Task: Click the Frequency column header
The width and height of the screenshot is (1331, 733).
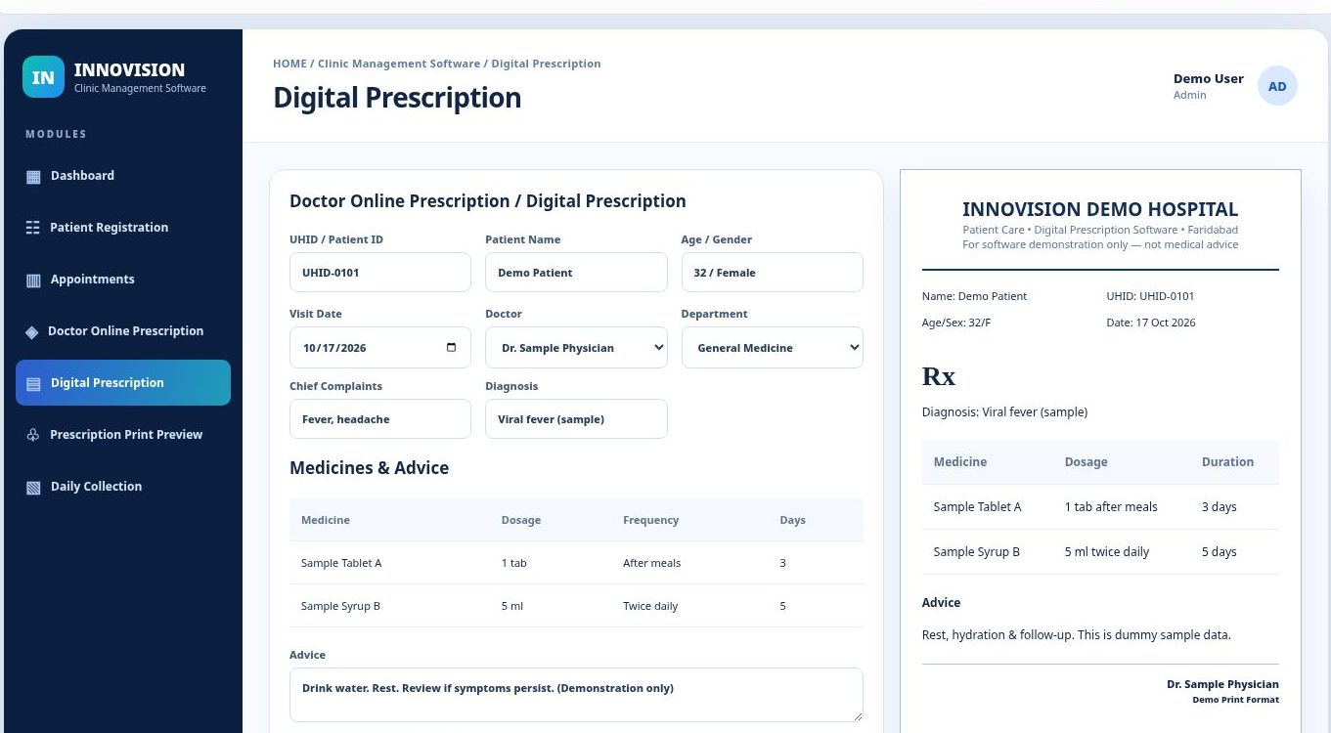Action: click(x=650, y=520)
